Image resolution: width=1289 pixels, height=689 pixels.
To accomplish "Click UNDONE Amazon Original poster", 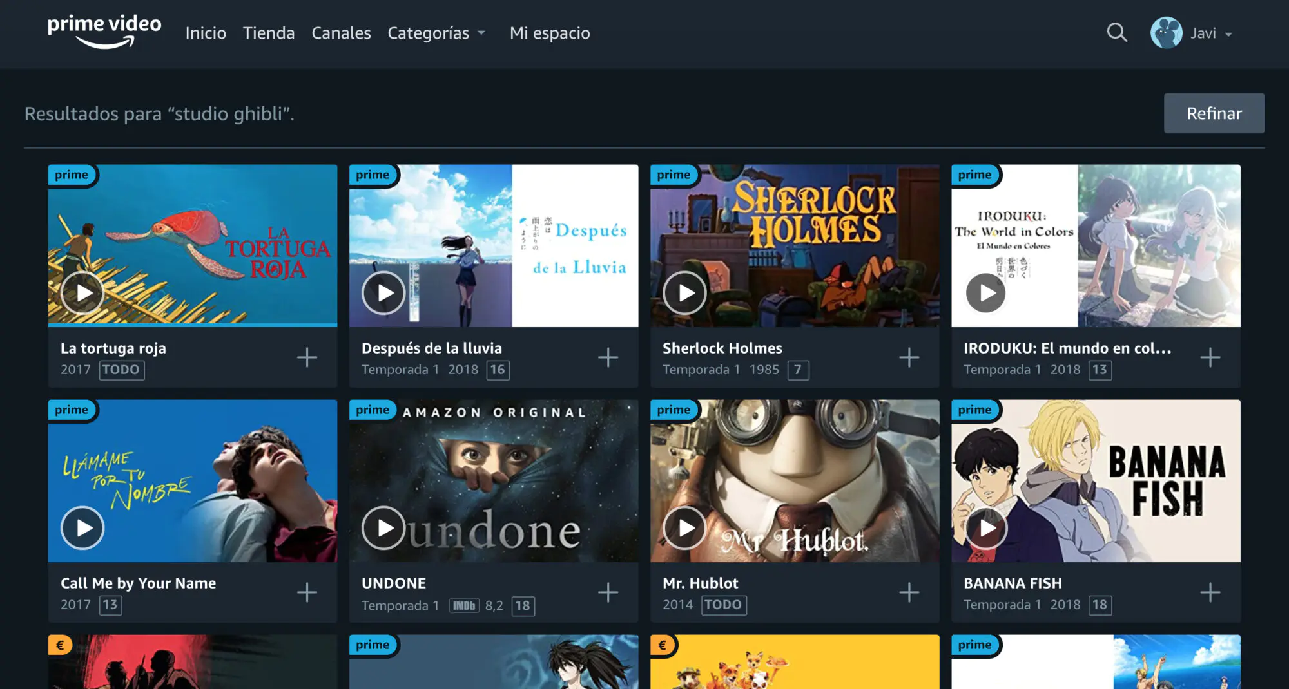I will point(494,480).
